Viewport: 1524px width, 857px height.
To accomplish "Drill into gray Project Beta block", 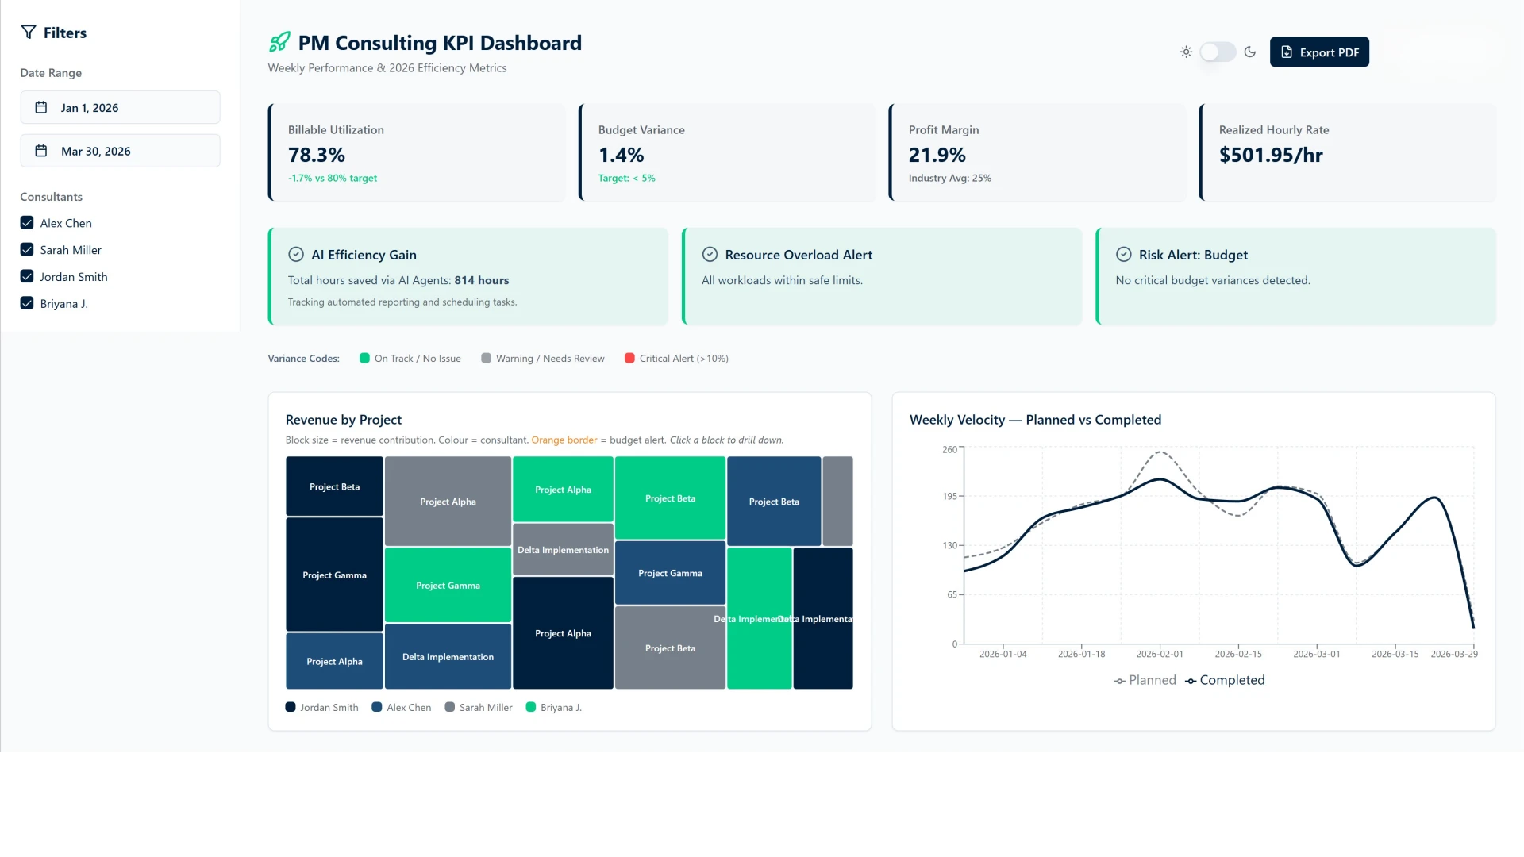I will (670, 648).
